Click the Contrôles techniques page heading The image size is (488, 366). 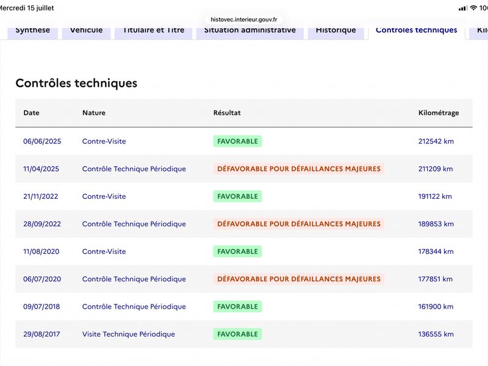tap(76, 83)
